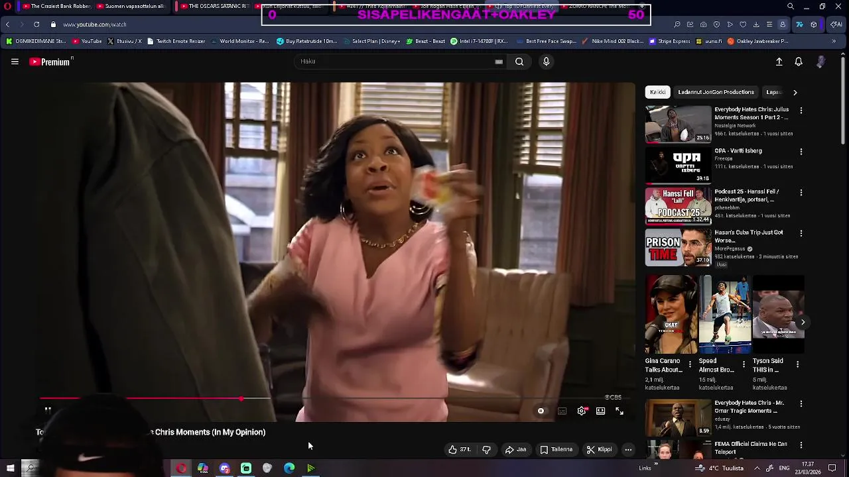Reload the page with refresh icon
The height and width of the screenshot is (477, 849).
(36, 25)
